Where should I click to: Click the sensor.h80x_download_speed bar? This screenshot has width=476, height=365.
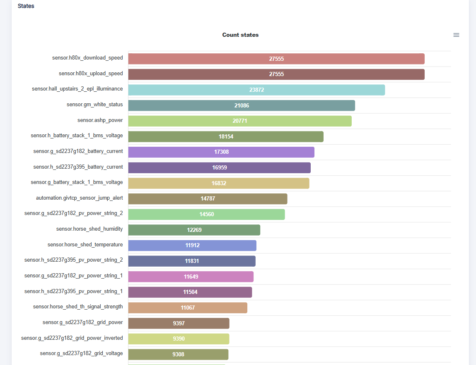(276, 59)
